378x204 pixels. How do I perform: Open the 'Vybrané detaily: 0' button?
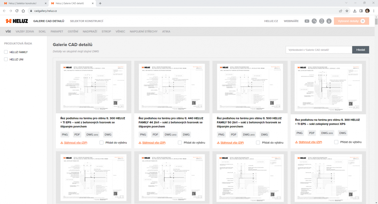click(x=351, y=21)
